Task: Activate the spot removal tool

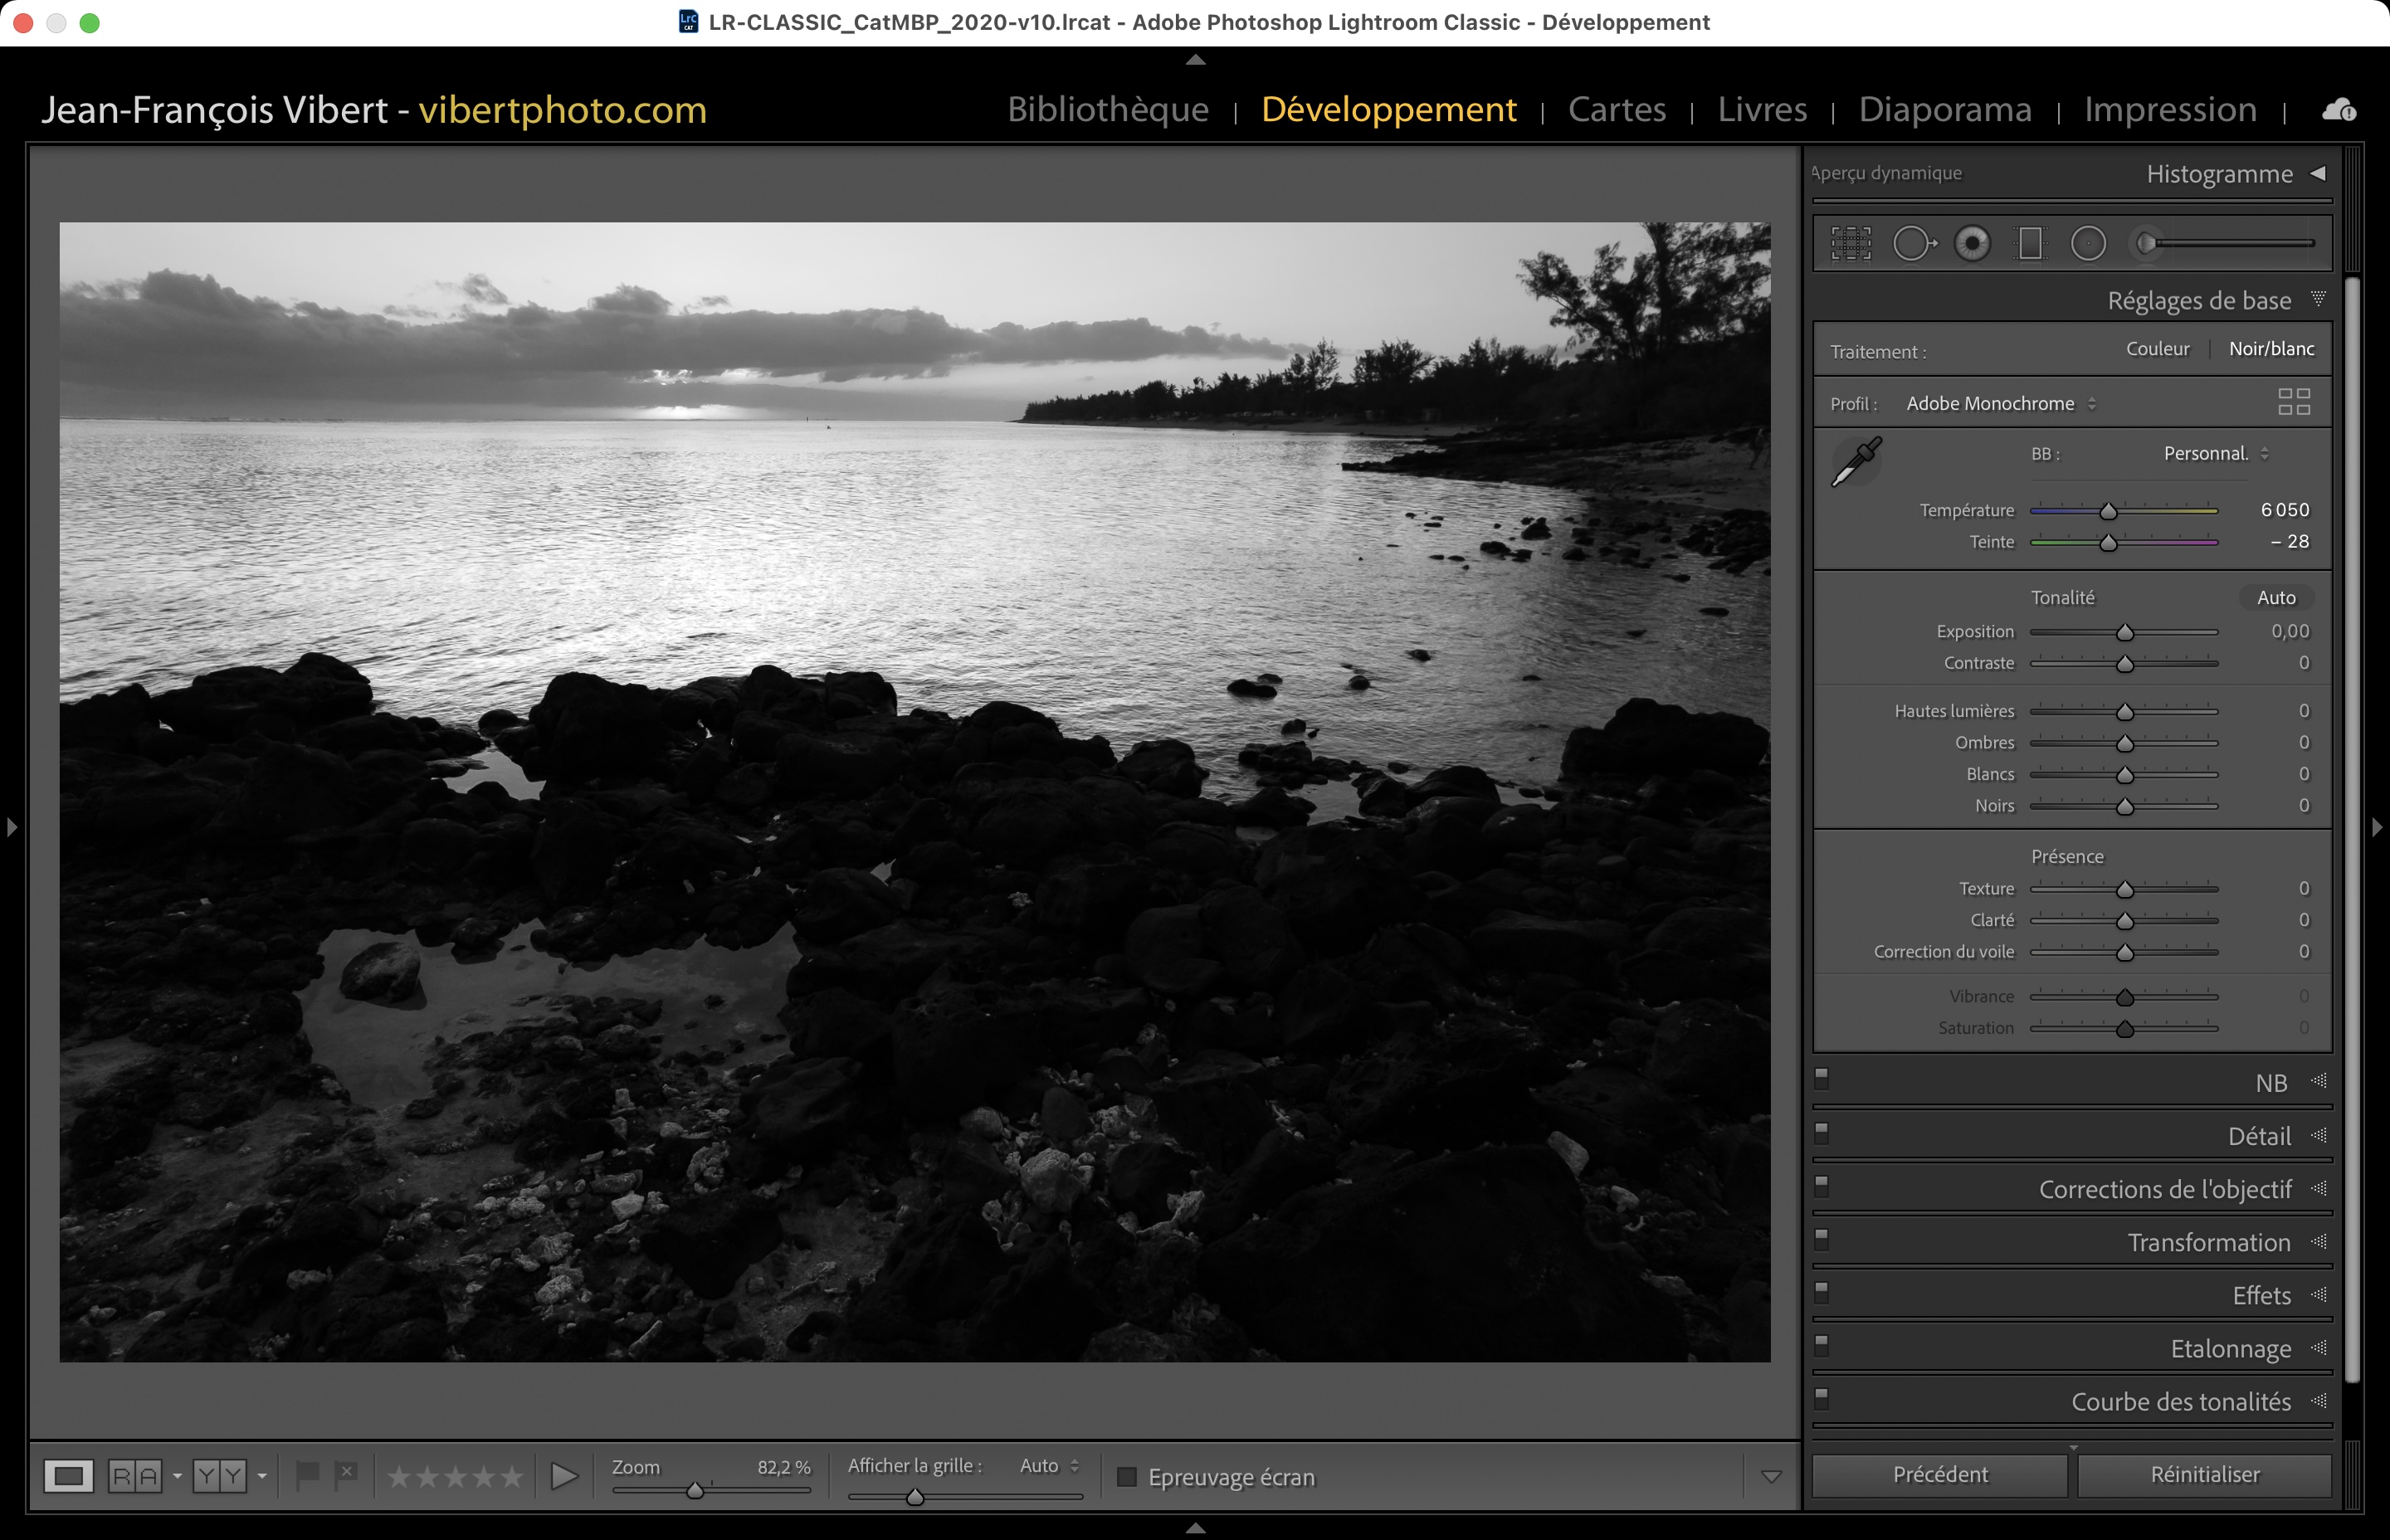Action: 1913,243
